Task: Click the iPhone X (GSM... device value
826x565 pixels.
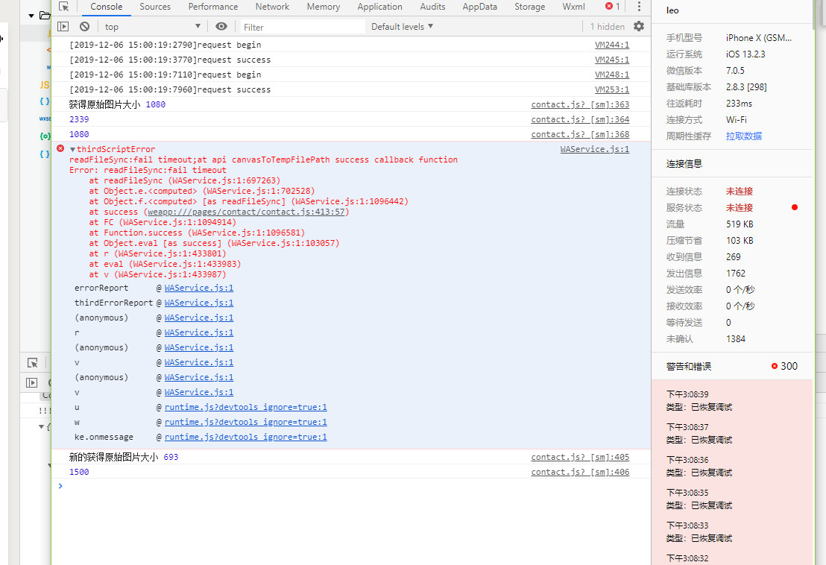Action: pos(759,37)
